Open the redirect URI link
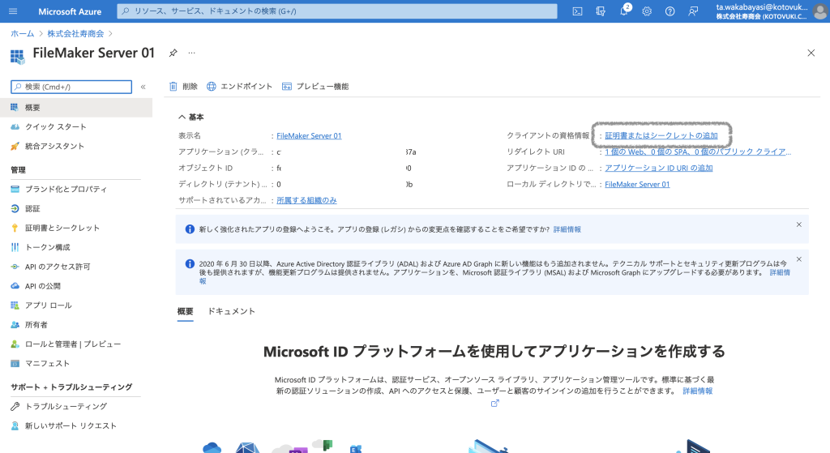Viewport: 830px width, 453px height. (698, 152)
